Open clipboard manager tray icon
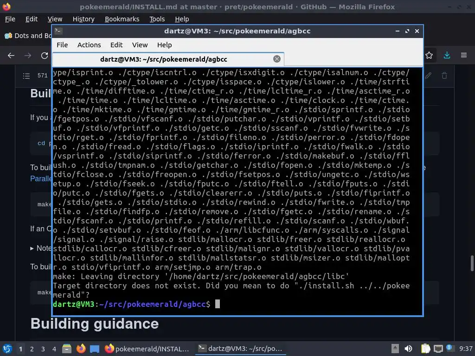The image size is (475, 356). [425, 349]
